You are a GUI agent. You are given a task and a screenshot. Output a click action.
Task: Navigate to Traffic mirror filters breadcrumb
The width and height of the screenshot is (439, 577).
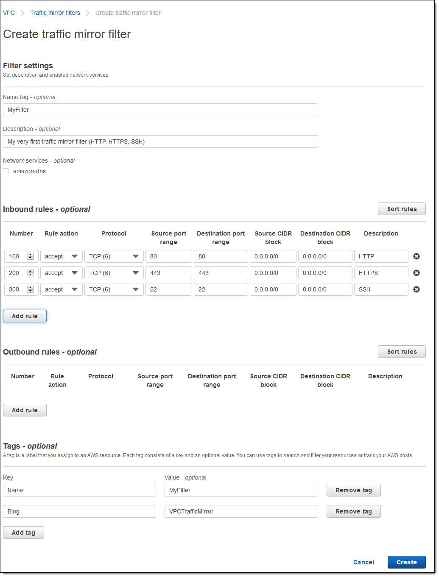(55, 13)
